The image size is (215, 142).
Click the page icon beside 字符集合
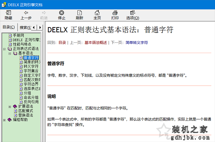coord(21,71)
